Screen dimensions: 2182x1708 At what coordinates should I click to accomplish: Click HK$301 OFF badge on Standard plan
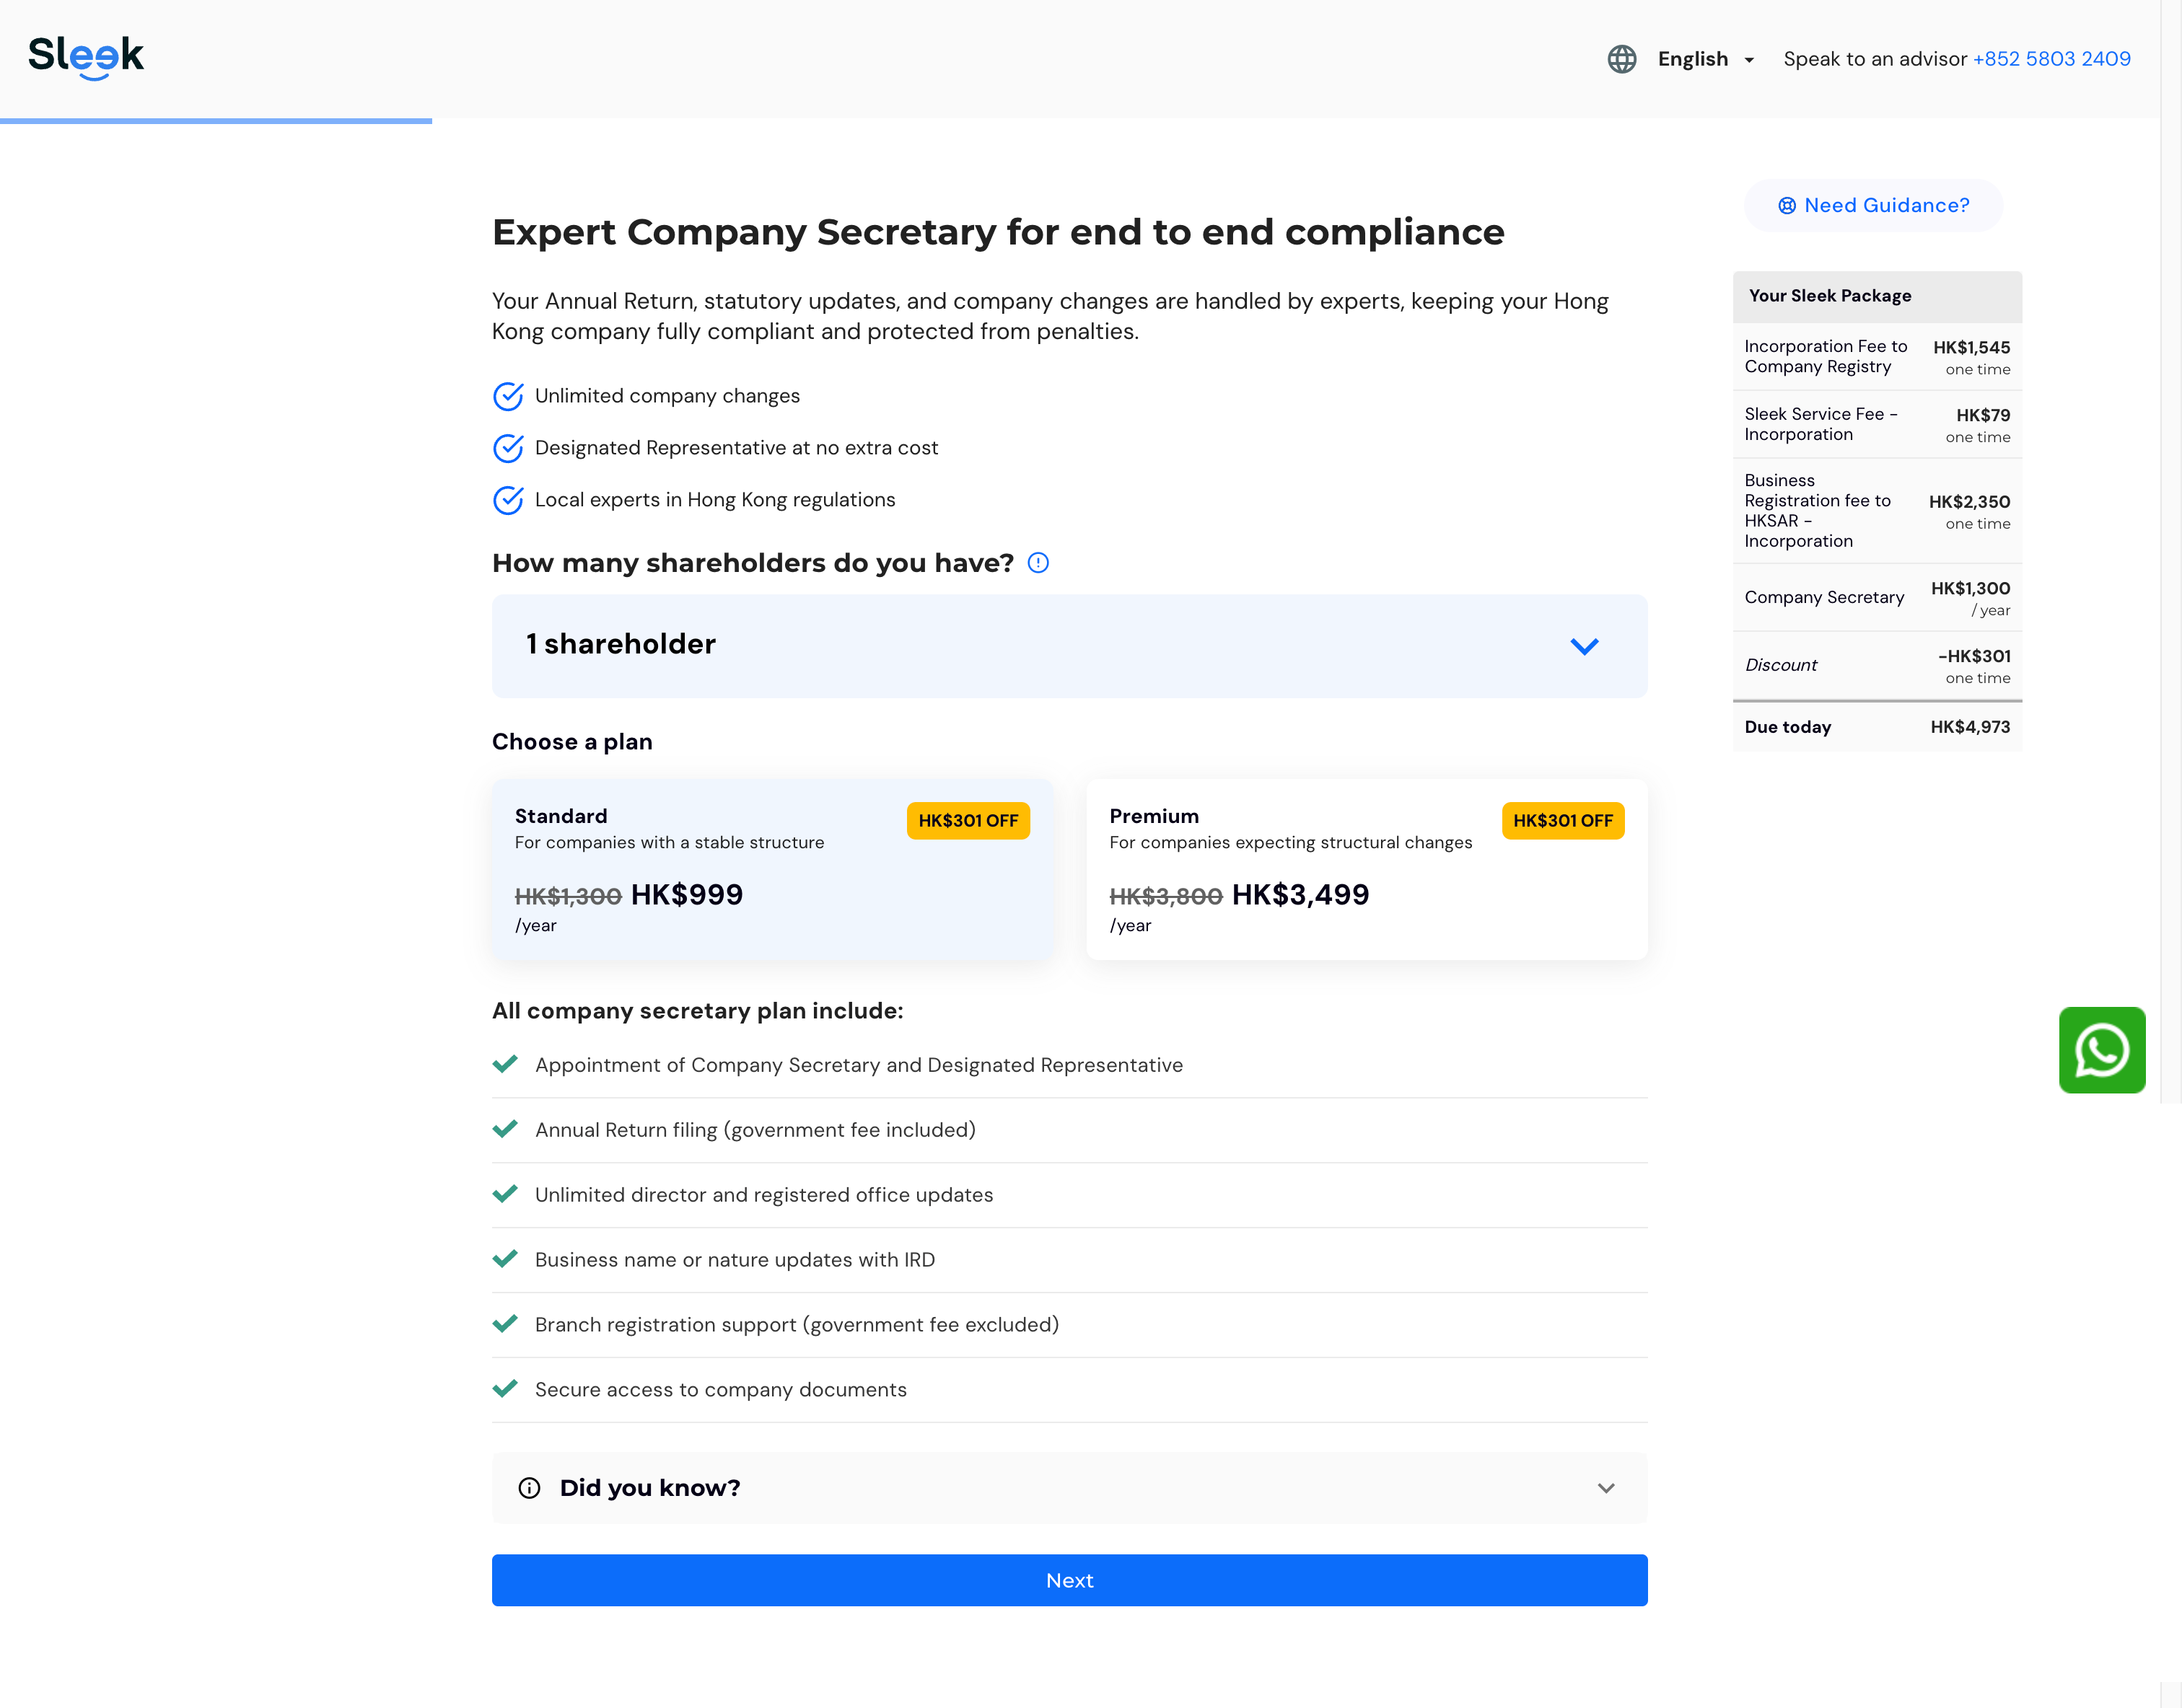[x=968, y=821]
